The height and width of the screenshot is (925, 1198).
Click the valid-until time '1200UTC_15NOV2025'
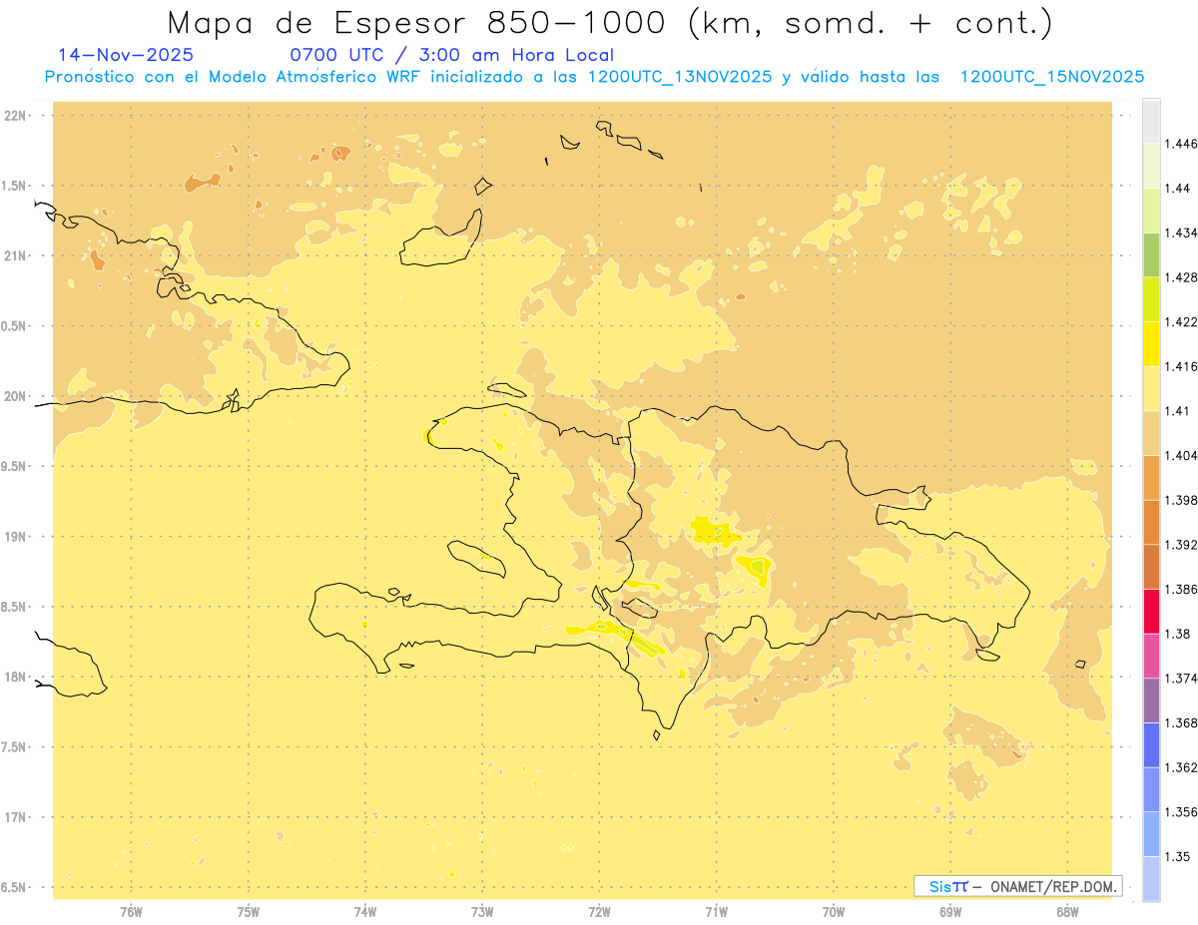[x=1051, y=77]
